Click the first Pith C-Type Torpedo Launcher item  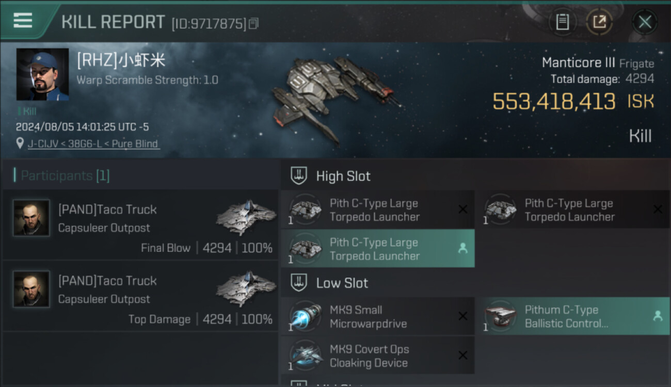(377, 209)
